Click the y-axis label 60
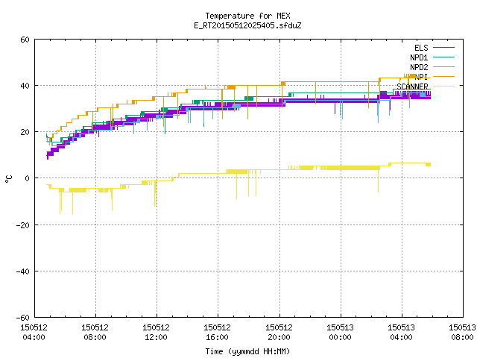 coord(25,40)
